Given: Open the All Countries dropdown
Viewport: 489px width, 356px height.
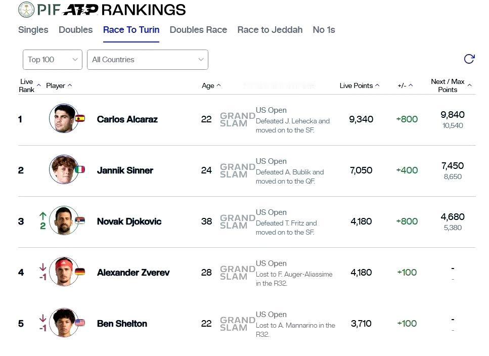Looking at the screenshot, I should (x=148, y=60).
